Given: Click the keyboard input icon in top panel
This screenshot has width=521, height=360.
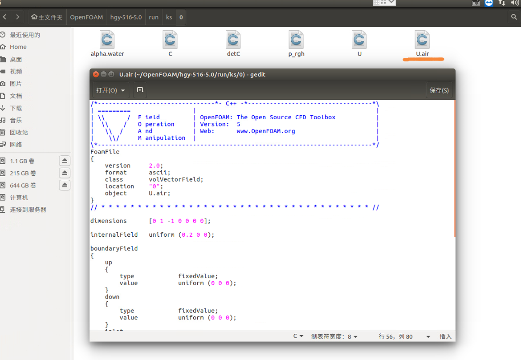Looking at the screenshot, I should (476, 3).
